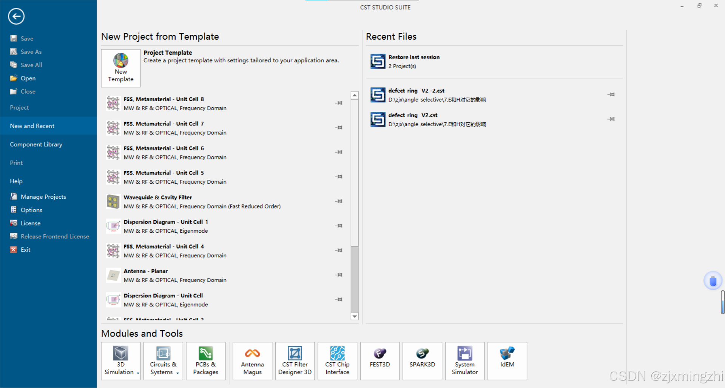
Task: Pin the defect ring V2 -2.cst file
Action: [611, 94]
